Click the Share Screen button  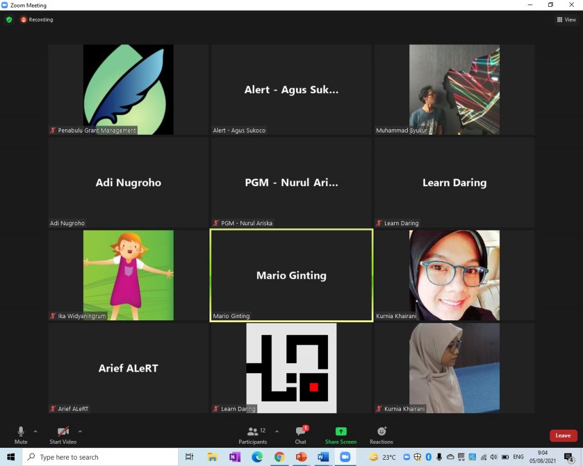(340, 435)
